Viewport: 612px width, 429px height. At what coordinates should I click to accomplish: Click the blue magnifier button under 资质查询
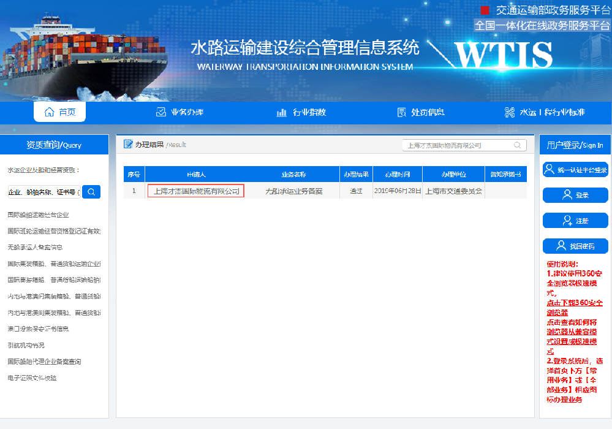pyautogui.click(x=91, y=192)
